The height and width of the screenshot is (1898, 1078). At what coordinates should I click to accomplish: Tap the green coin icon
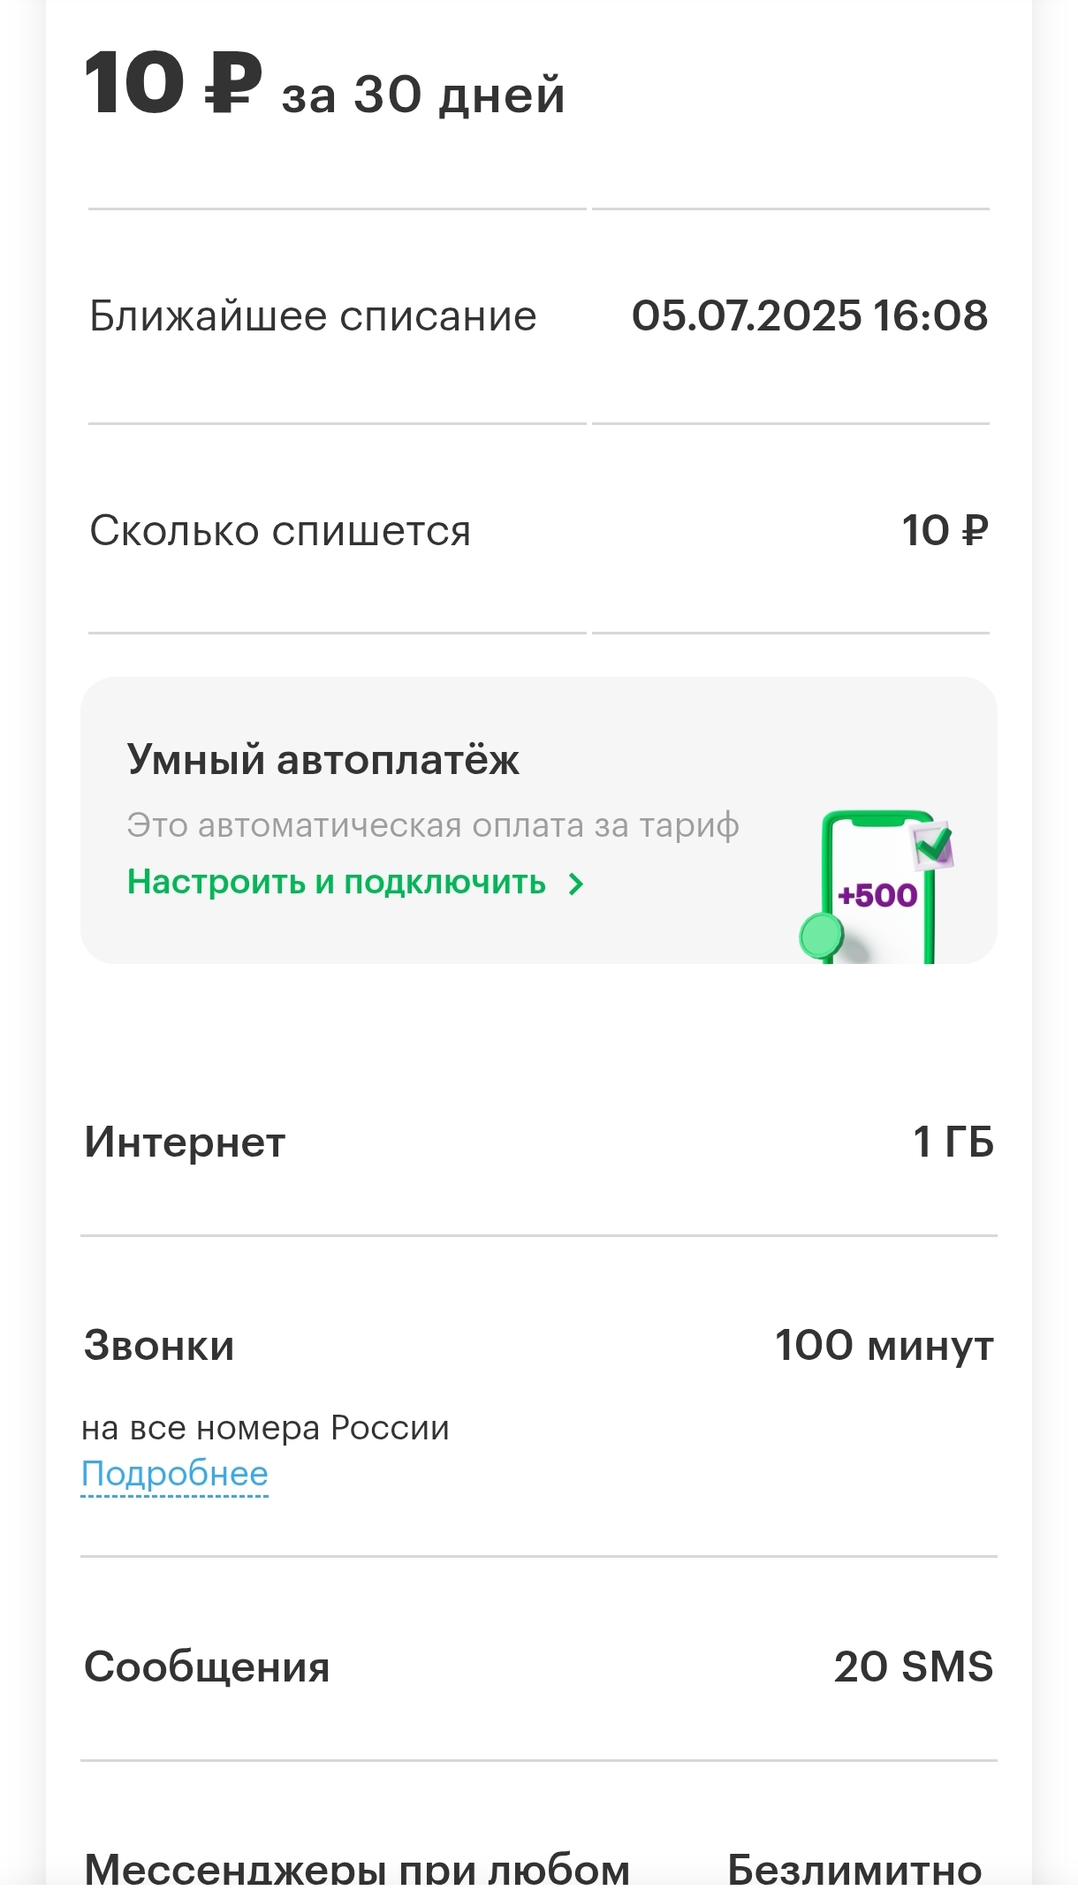coord(822,936)
